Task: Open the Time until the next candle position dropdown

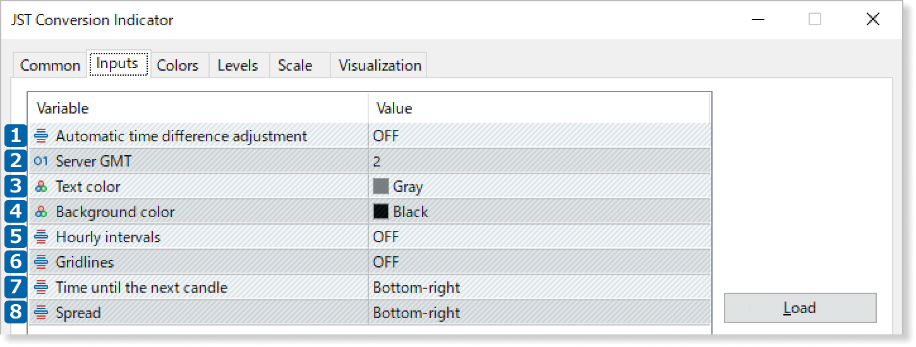Action: coord(416,288)
